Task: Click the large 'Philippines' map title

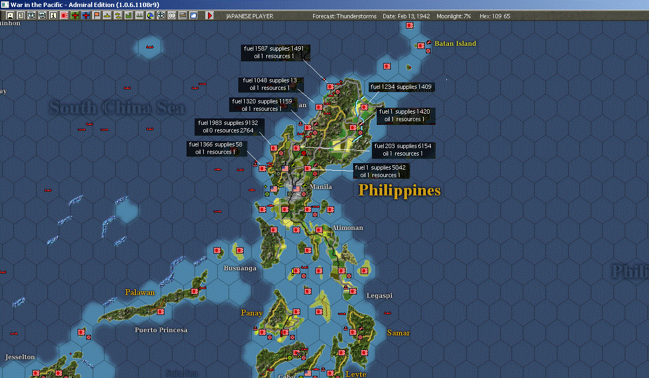Action: point(399,190)
